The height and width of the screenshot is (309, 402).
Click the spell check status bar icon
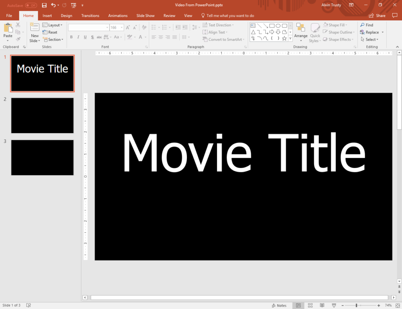click(x=28, y=305)
